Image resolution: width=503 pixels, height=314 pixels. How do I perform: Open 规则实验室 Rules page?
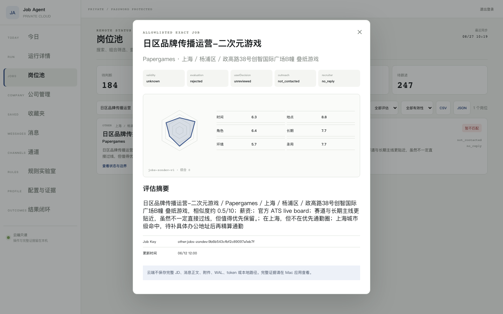tap(40, 171)
